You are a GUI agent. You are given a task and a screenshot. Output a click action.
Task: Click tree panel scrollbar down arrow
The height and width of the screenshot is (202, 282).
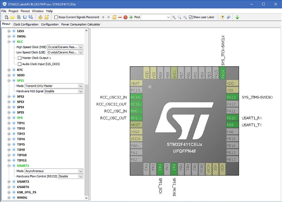(x=86, y=198)
